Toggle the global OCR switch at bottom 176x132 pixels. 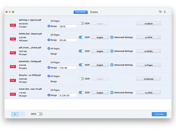click(x=40, y=114)
